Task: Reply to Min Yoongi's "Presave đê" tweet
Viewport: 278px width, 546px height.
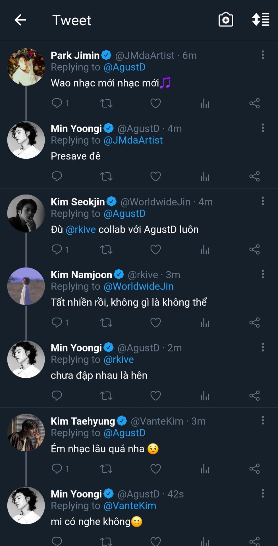Action: point(57,176)
